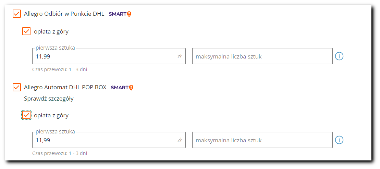Click the orange exclamation pin of the Odbiór w Punkcie SMART logo
Image resolution: width=380 pixels, height=169 pixels.
(x=129, y=14)
